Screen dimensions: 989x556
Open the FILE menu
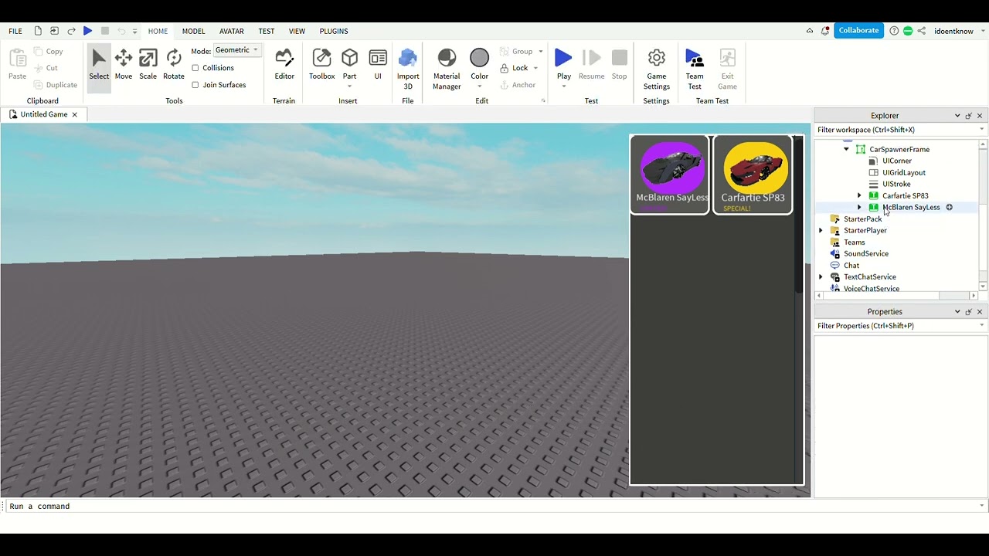15,31
